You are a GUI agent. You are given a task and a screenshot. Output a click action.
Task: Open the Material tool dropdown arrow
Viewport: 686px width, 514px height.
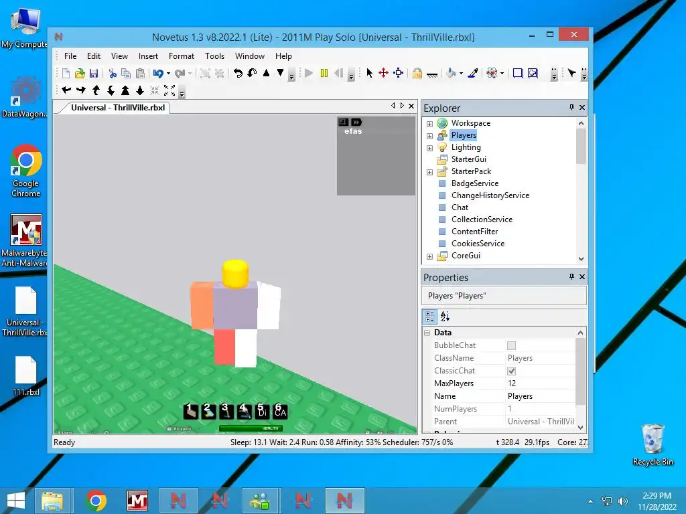[x=502, y=74]
